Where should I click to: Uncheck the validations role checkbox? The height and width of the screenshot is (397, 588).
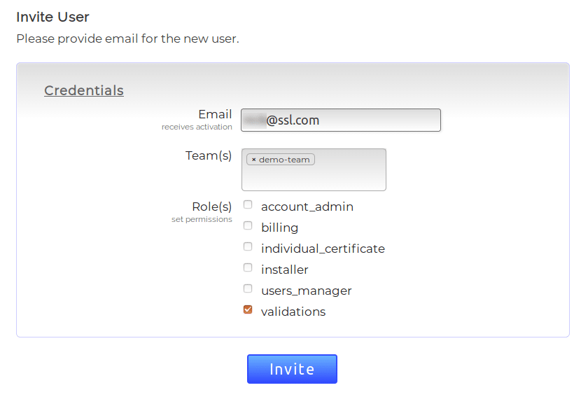(248, 309)
